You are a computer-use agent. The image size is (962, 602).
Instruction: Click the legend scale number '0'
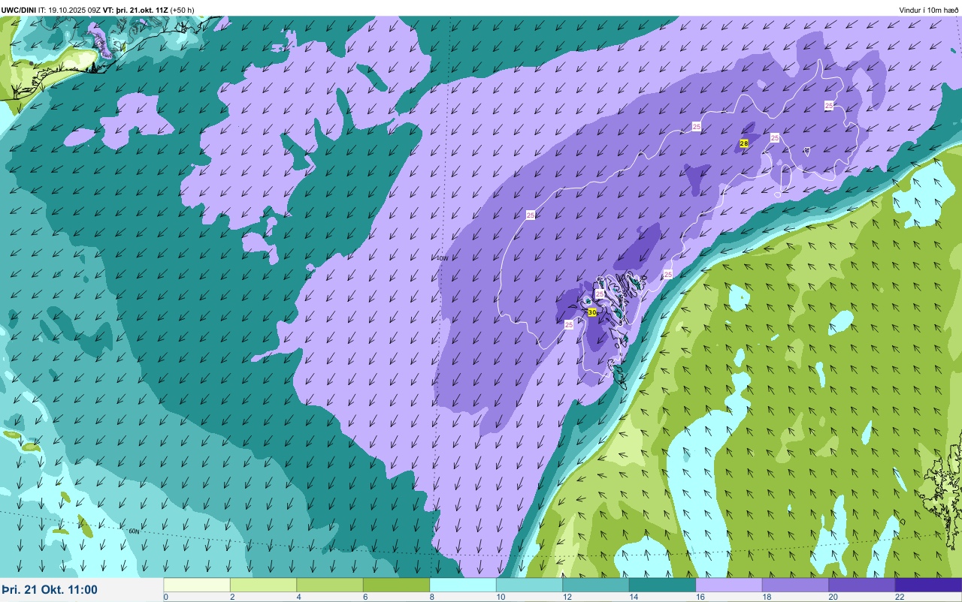tap(165, 597)
